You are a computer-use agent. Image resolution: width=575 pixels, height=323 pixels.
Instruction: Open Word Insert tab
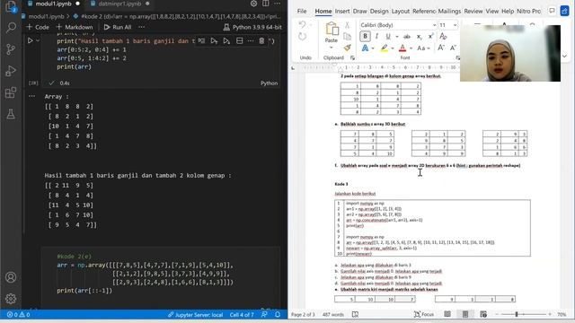click(x=342, y=12)
